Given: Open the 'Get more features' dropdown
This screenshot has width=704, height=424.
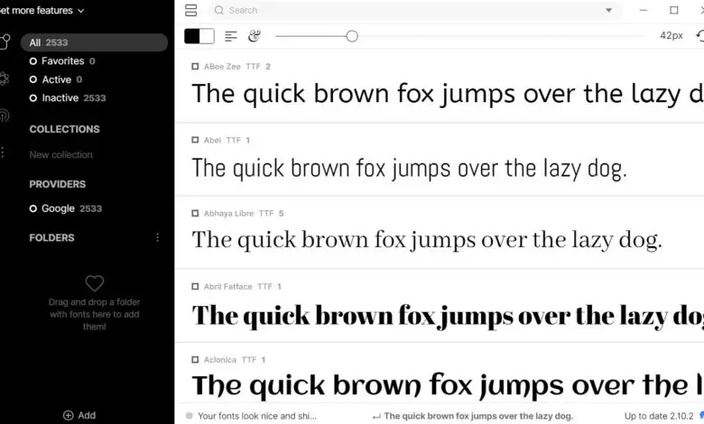Looking at the screenshot, I should [42, 10].
